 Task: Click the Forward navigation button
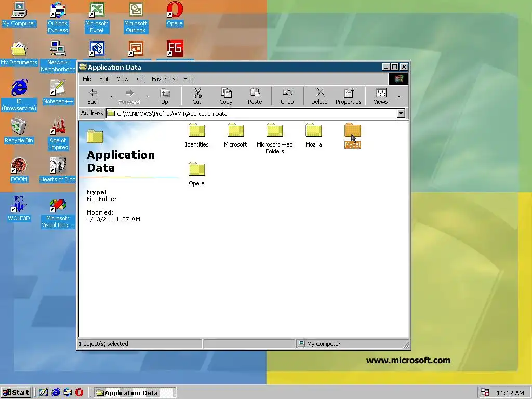pos(129,96)
